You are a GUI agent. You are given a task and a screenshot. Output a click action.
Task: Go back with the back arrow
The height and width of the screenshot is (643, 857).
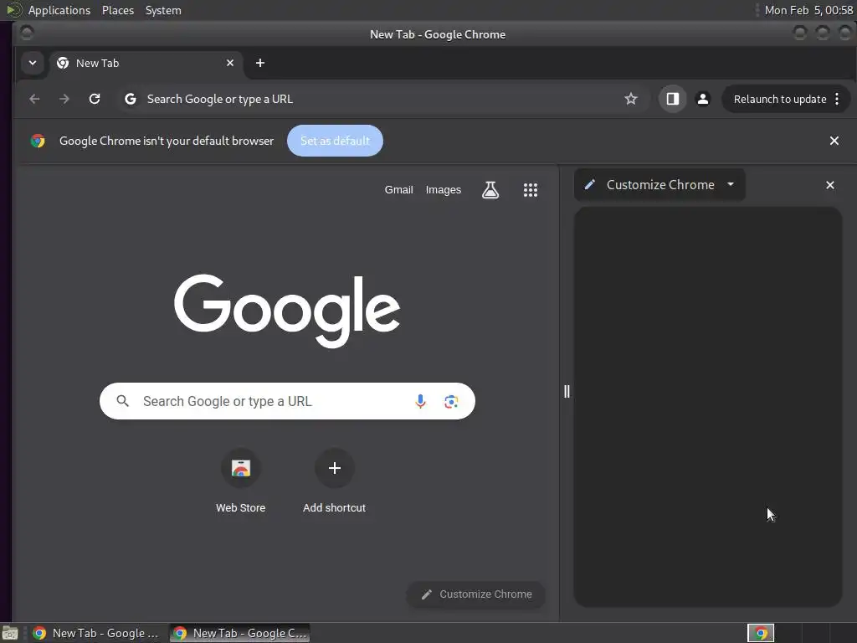click(x=34, y=99)
